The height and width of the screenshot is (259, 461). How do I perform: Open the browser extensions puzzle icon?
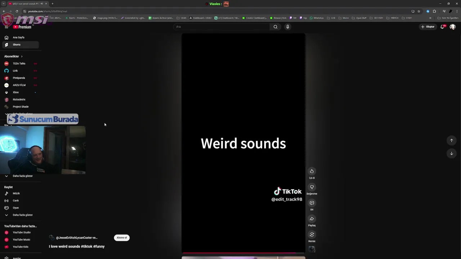(x=434, y=11)
